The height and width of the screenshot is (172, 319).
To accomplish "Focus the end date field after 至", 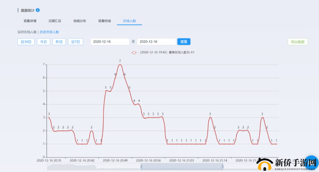I will (156, 42).
